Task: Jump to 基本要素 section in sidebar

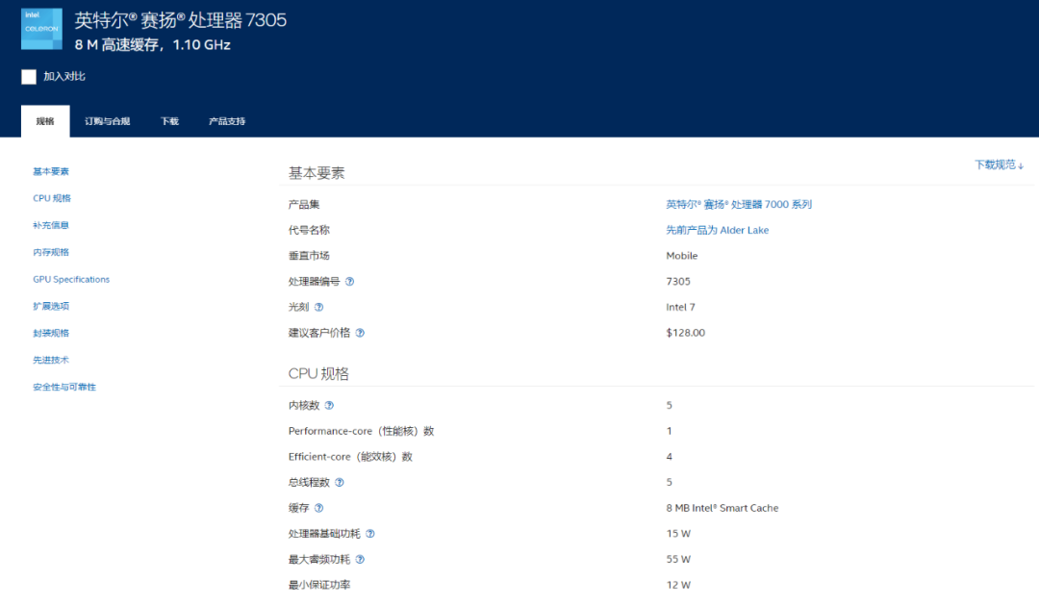Action: (x=51, y=171)
